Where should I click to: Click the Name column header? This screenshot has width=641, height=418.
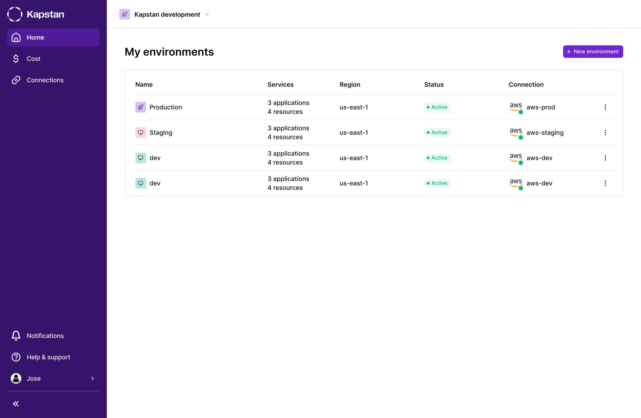click(x=144, y=84)
